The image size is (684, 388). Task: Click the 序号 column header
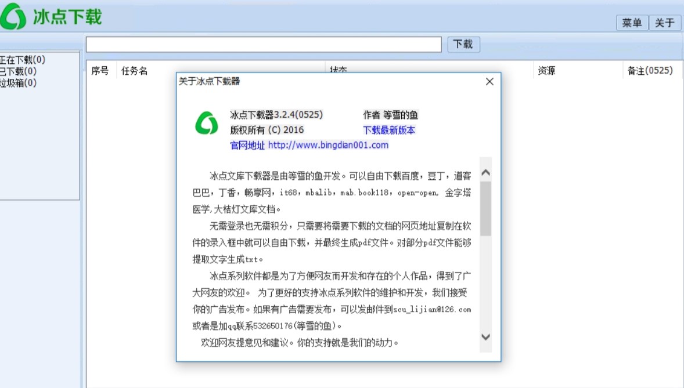pyautogui.click(x=100, y=70)
